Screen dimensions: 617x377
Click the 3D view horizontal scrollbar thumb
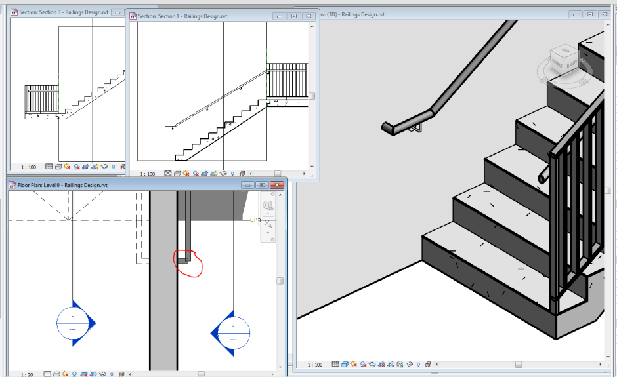(519, 365)
